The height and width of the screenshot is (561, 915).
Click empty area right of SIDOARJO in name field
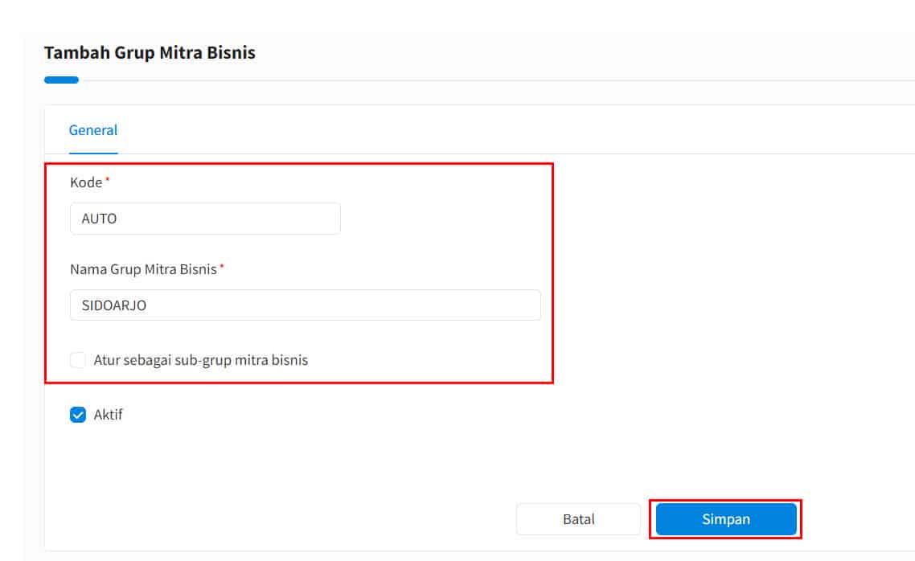pyautogui.click(x=343, y=305)
